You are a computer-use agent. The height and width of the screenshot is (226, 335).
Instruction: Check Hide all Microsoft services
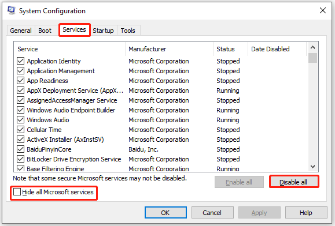pos(17,192)
